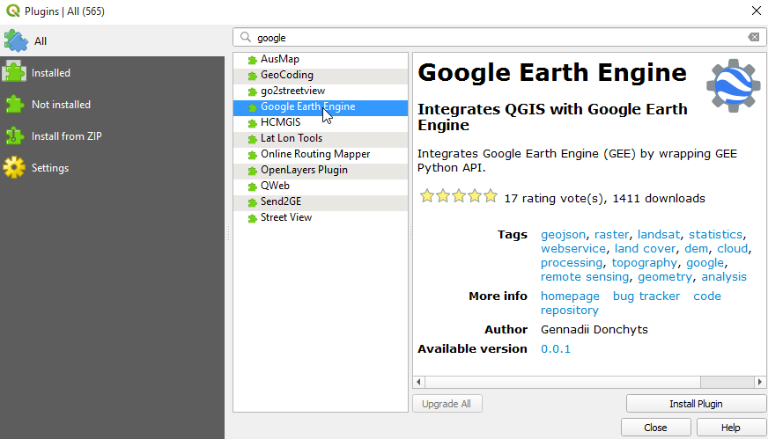Click the cloud tag link
768x439 pixels.
click(732, 249)
